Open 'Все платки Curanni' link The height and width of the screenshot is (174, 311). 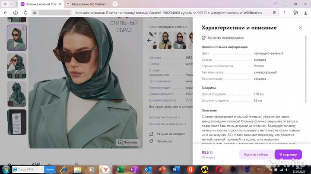click(x=165, y=117)
